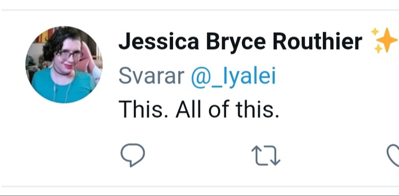Like the tweet with the heart icon

393,155
